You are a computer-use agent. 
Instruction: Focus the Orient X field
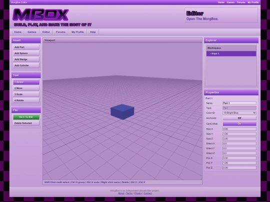[239, 144]
